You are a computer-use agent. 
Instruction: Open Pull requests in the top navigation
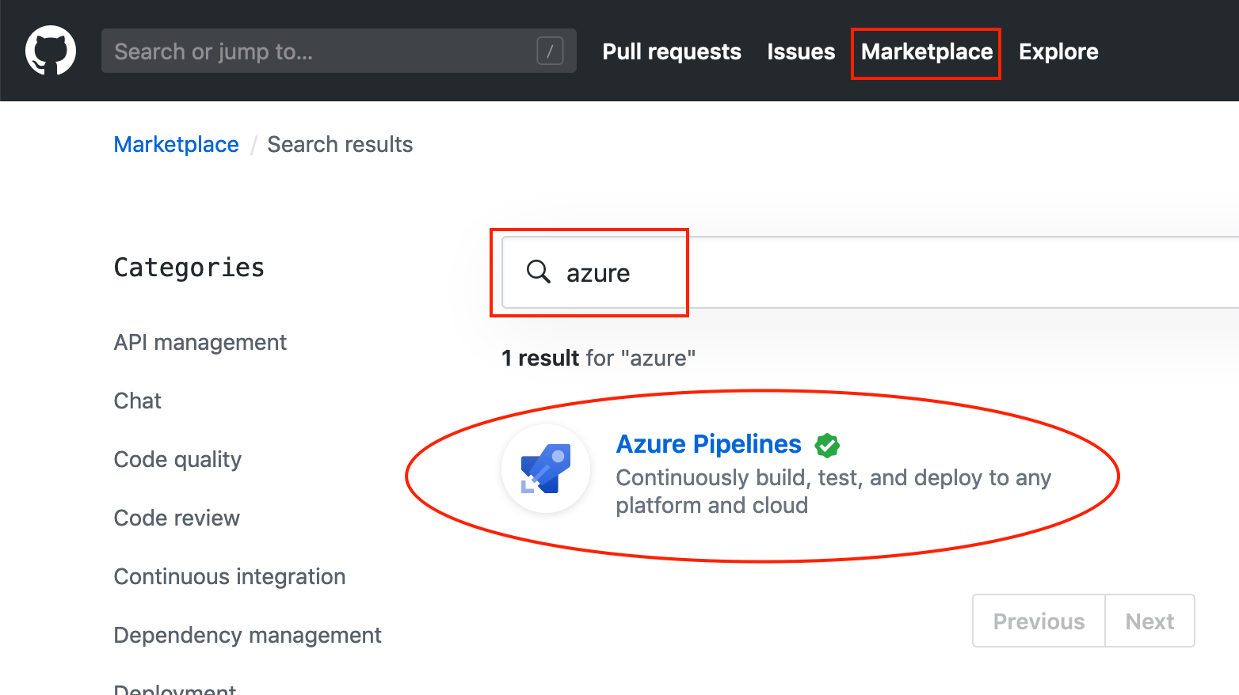coord(672,51)
